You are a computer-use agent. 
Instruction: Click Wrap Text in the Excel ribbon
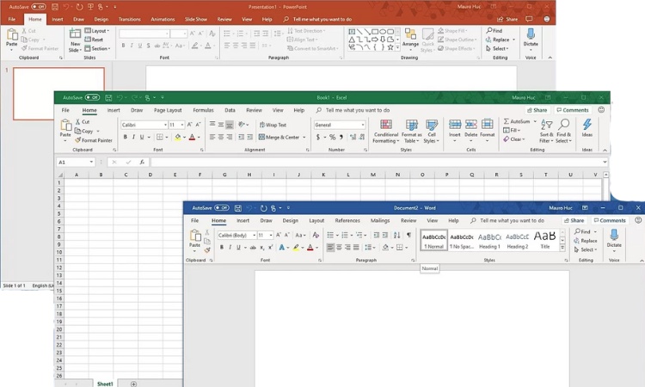pos(273,125)
